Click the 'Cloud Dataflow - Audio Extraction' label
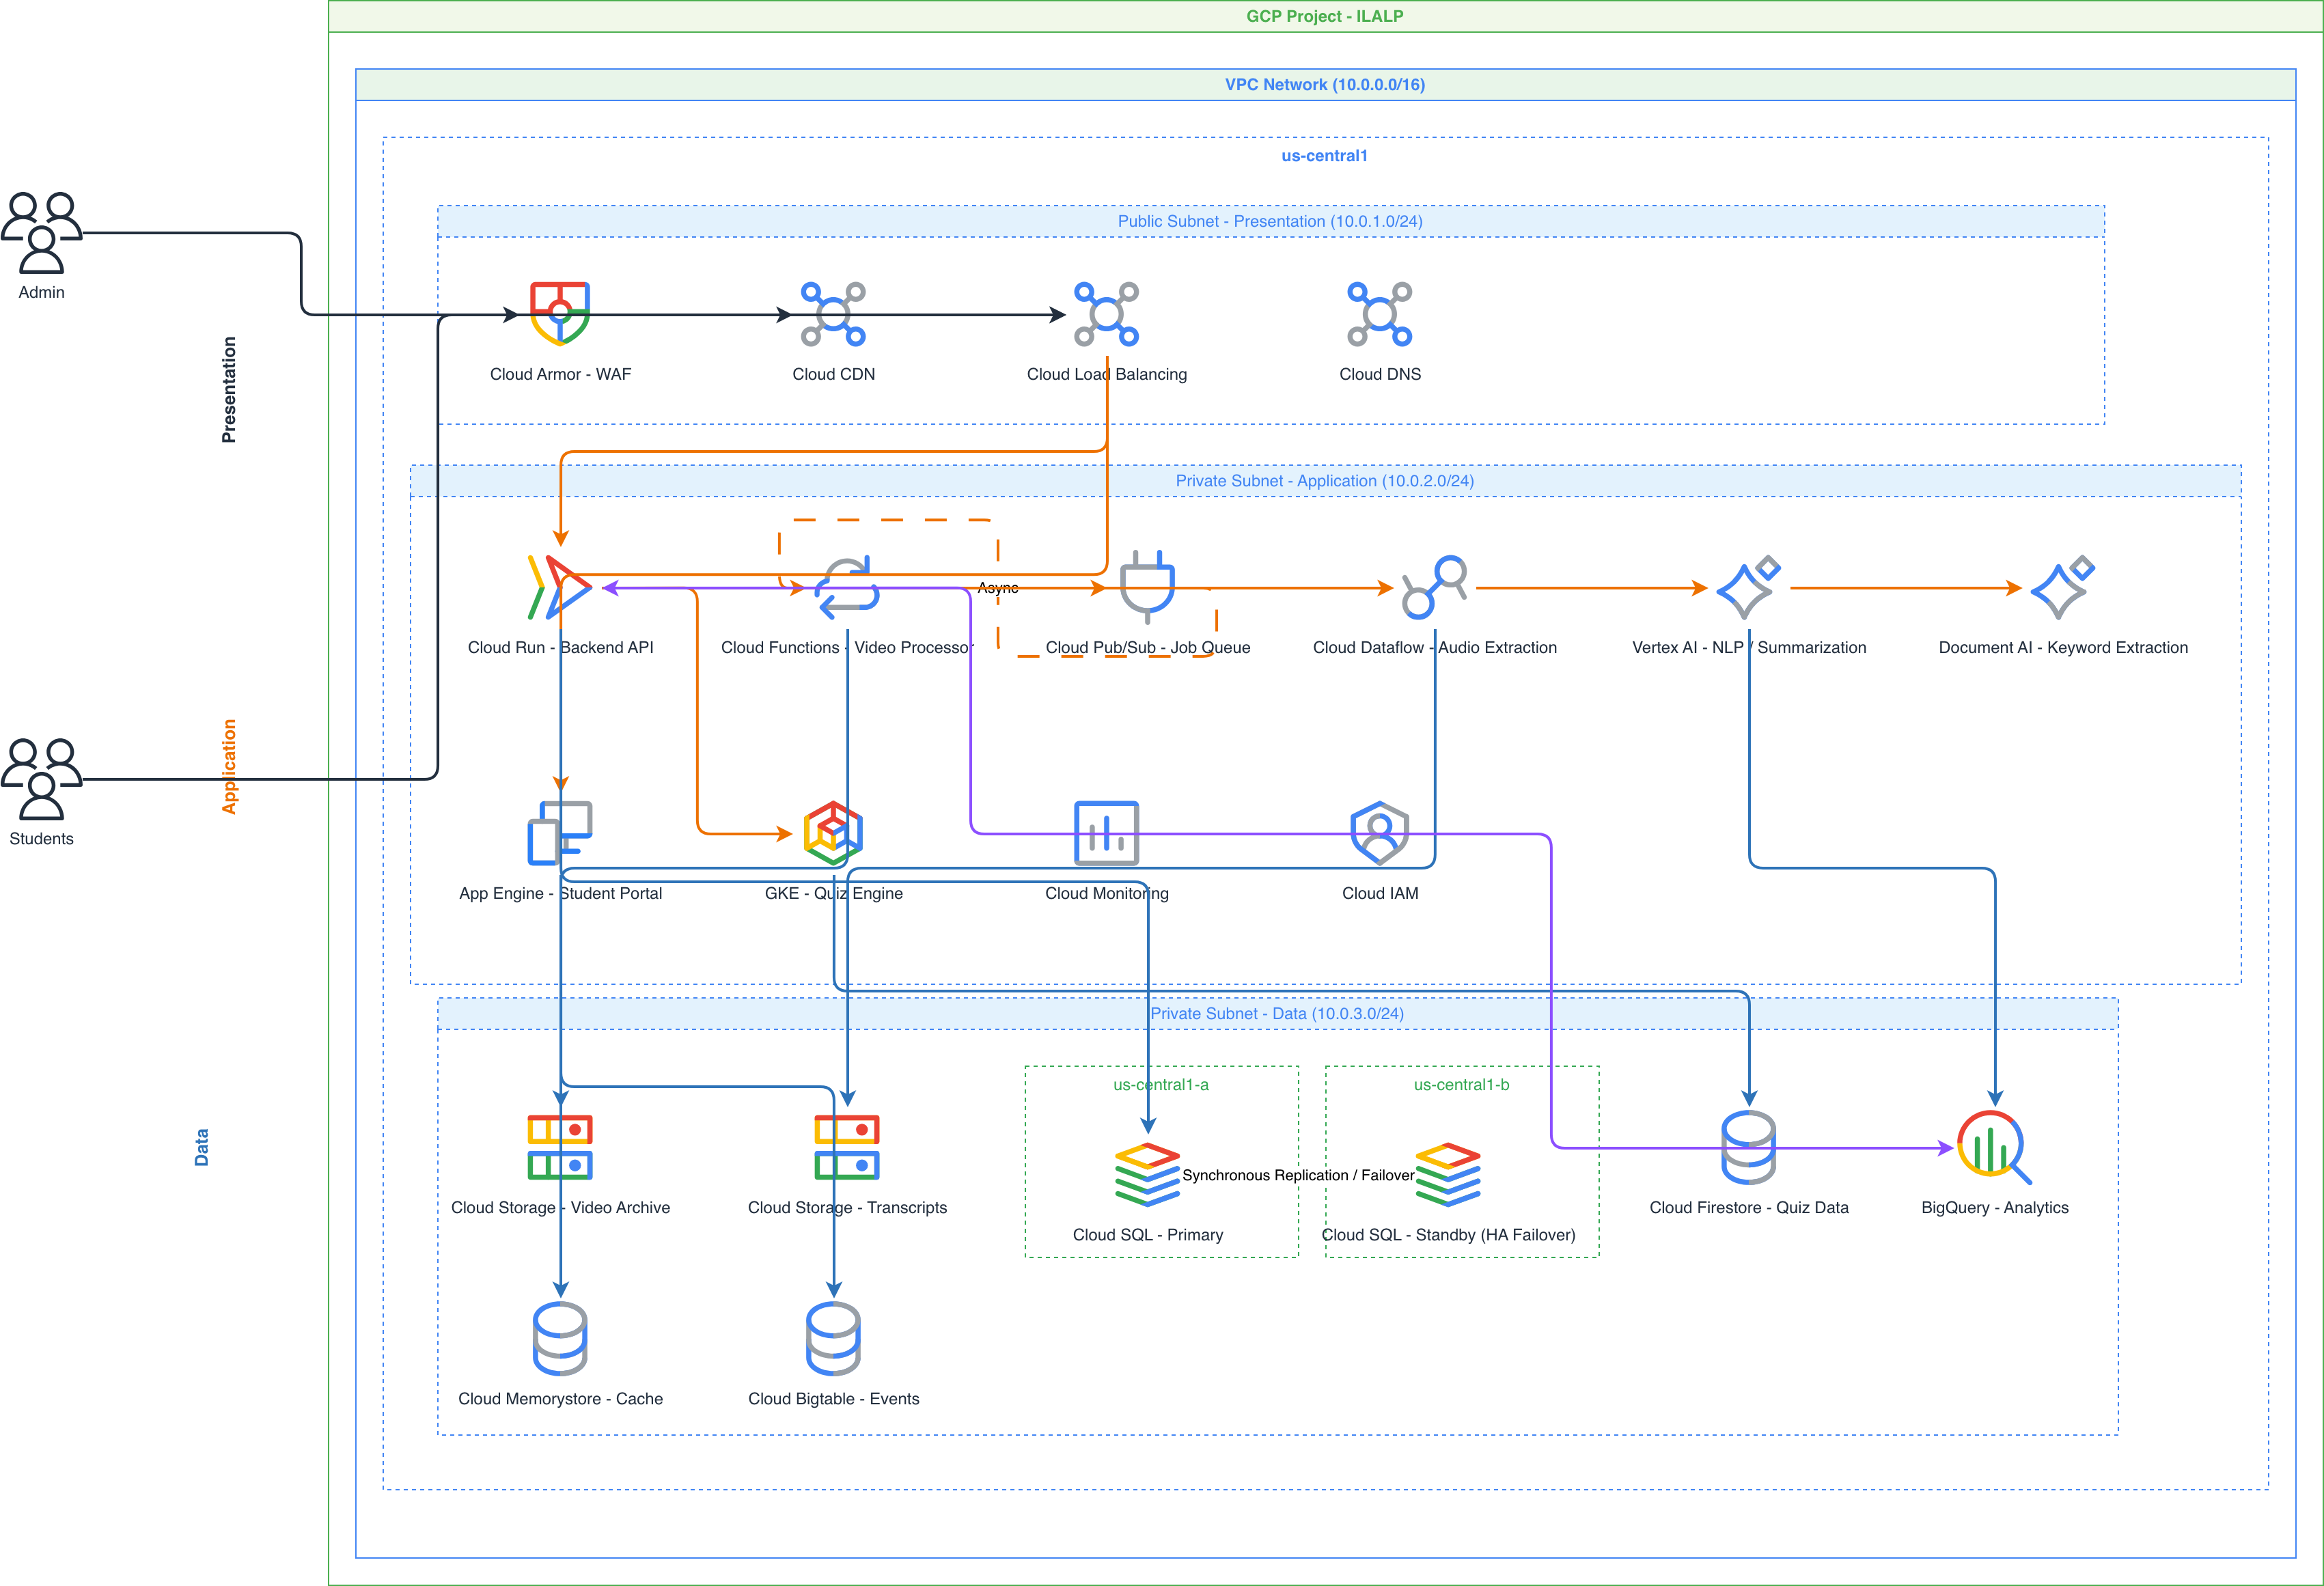 1434,648
